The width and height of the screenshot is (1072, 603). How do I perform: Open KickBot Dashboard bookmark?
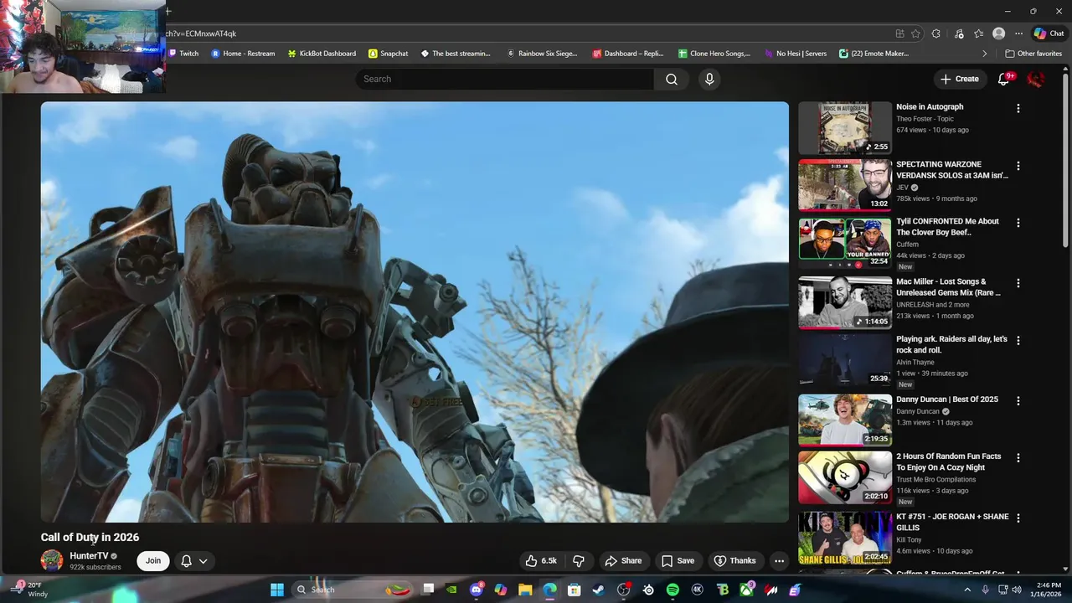(322, 54)
